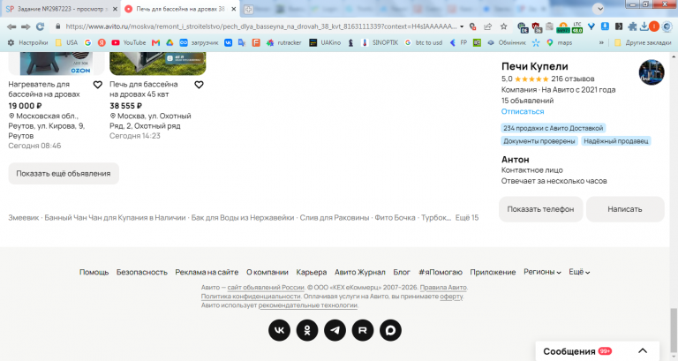Open the extensions puzzle icon
The image size is (678, 361).
(x=632, y=26)
